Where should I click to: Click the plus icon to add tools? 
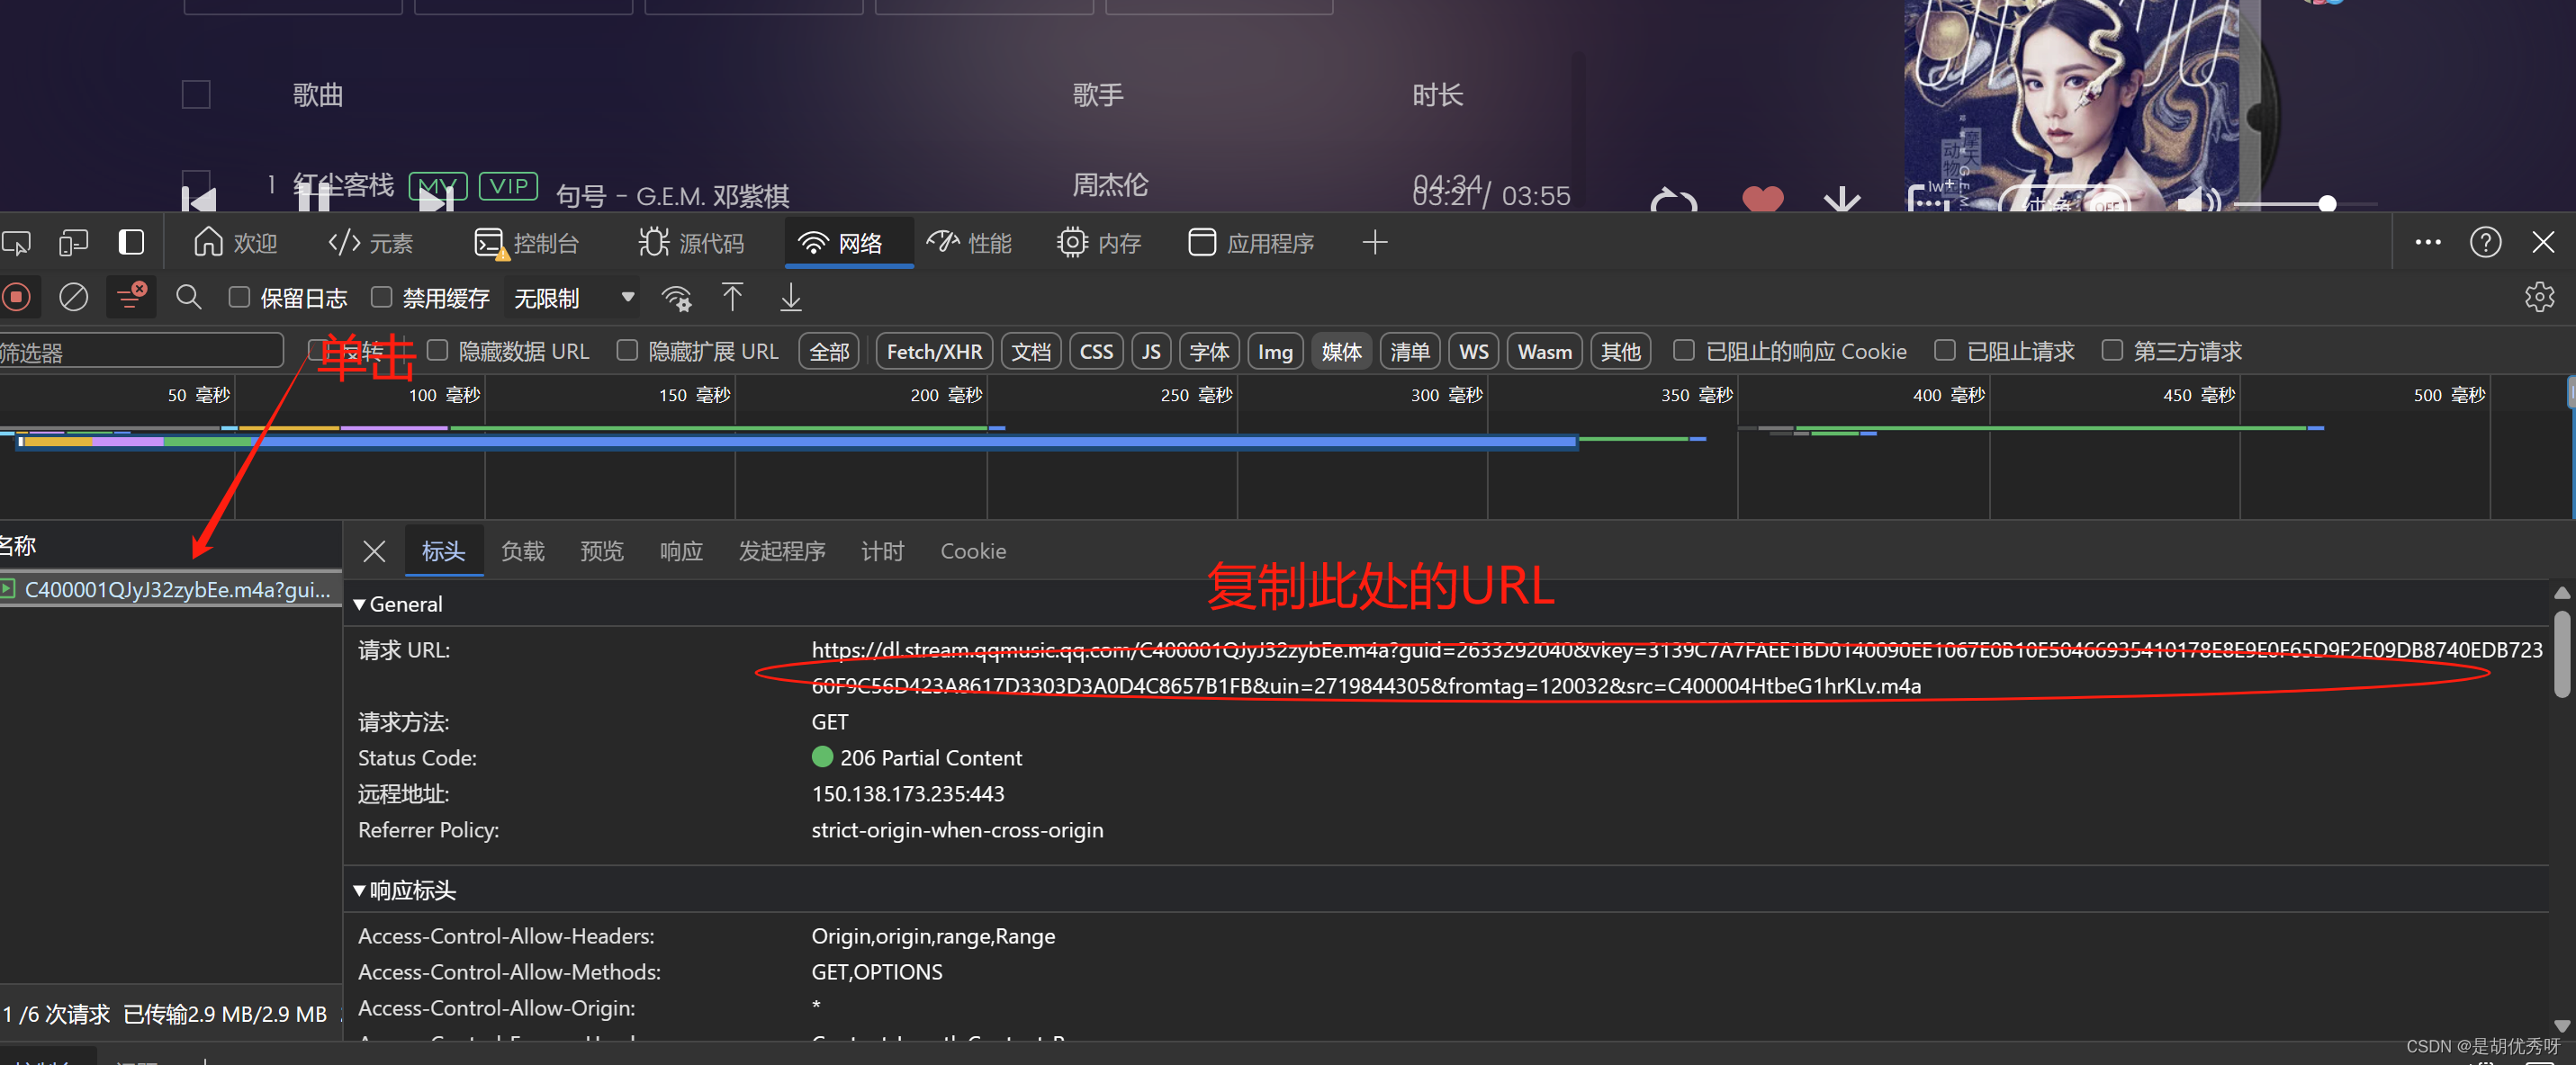(x=1375, y=243)
